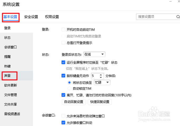Select the 基本设置 tab
Screen dimensions: 180x126
coord(10,17)
